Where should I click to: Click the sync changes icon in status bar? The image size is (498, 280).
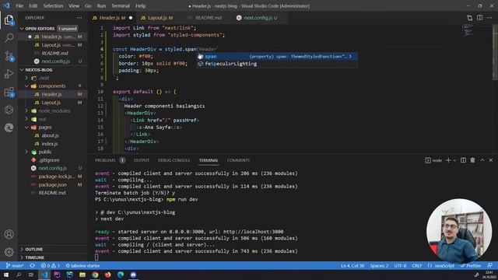pyautogui.click(x=32, y=266)
